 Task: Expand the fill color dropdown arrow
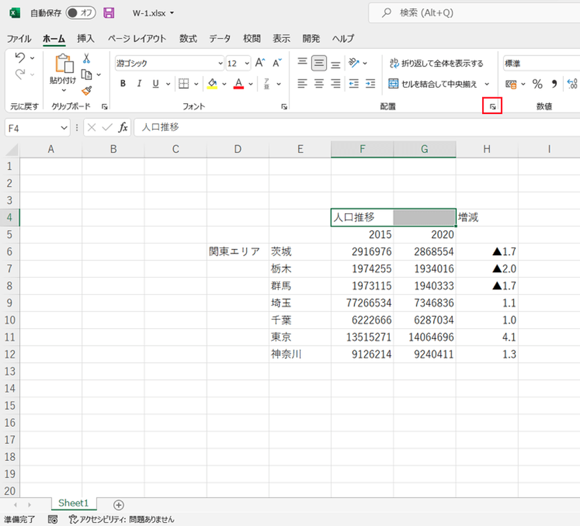click(x=224, y=84)
